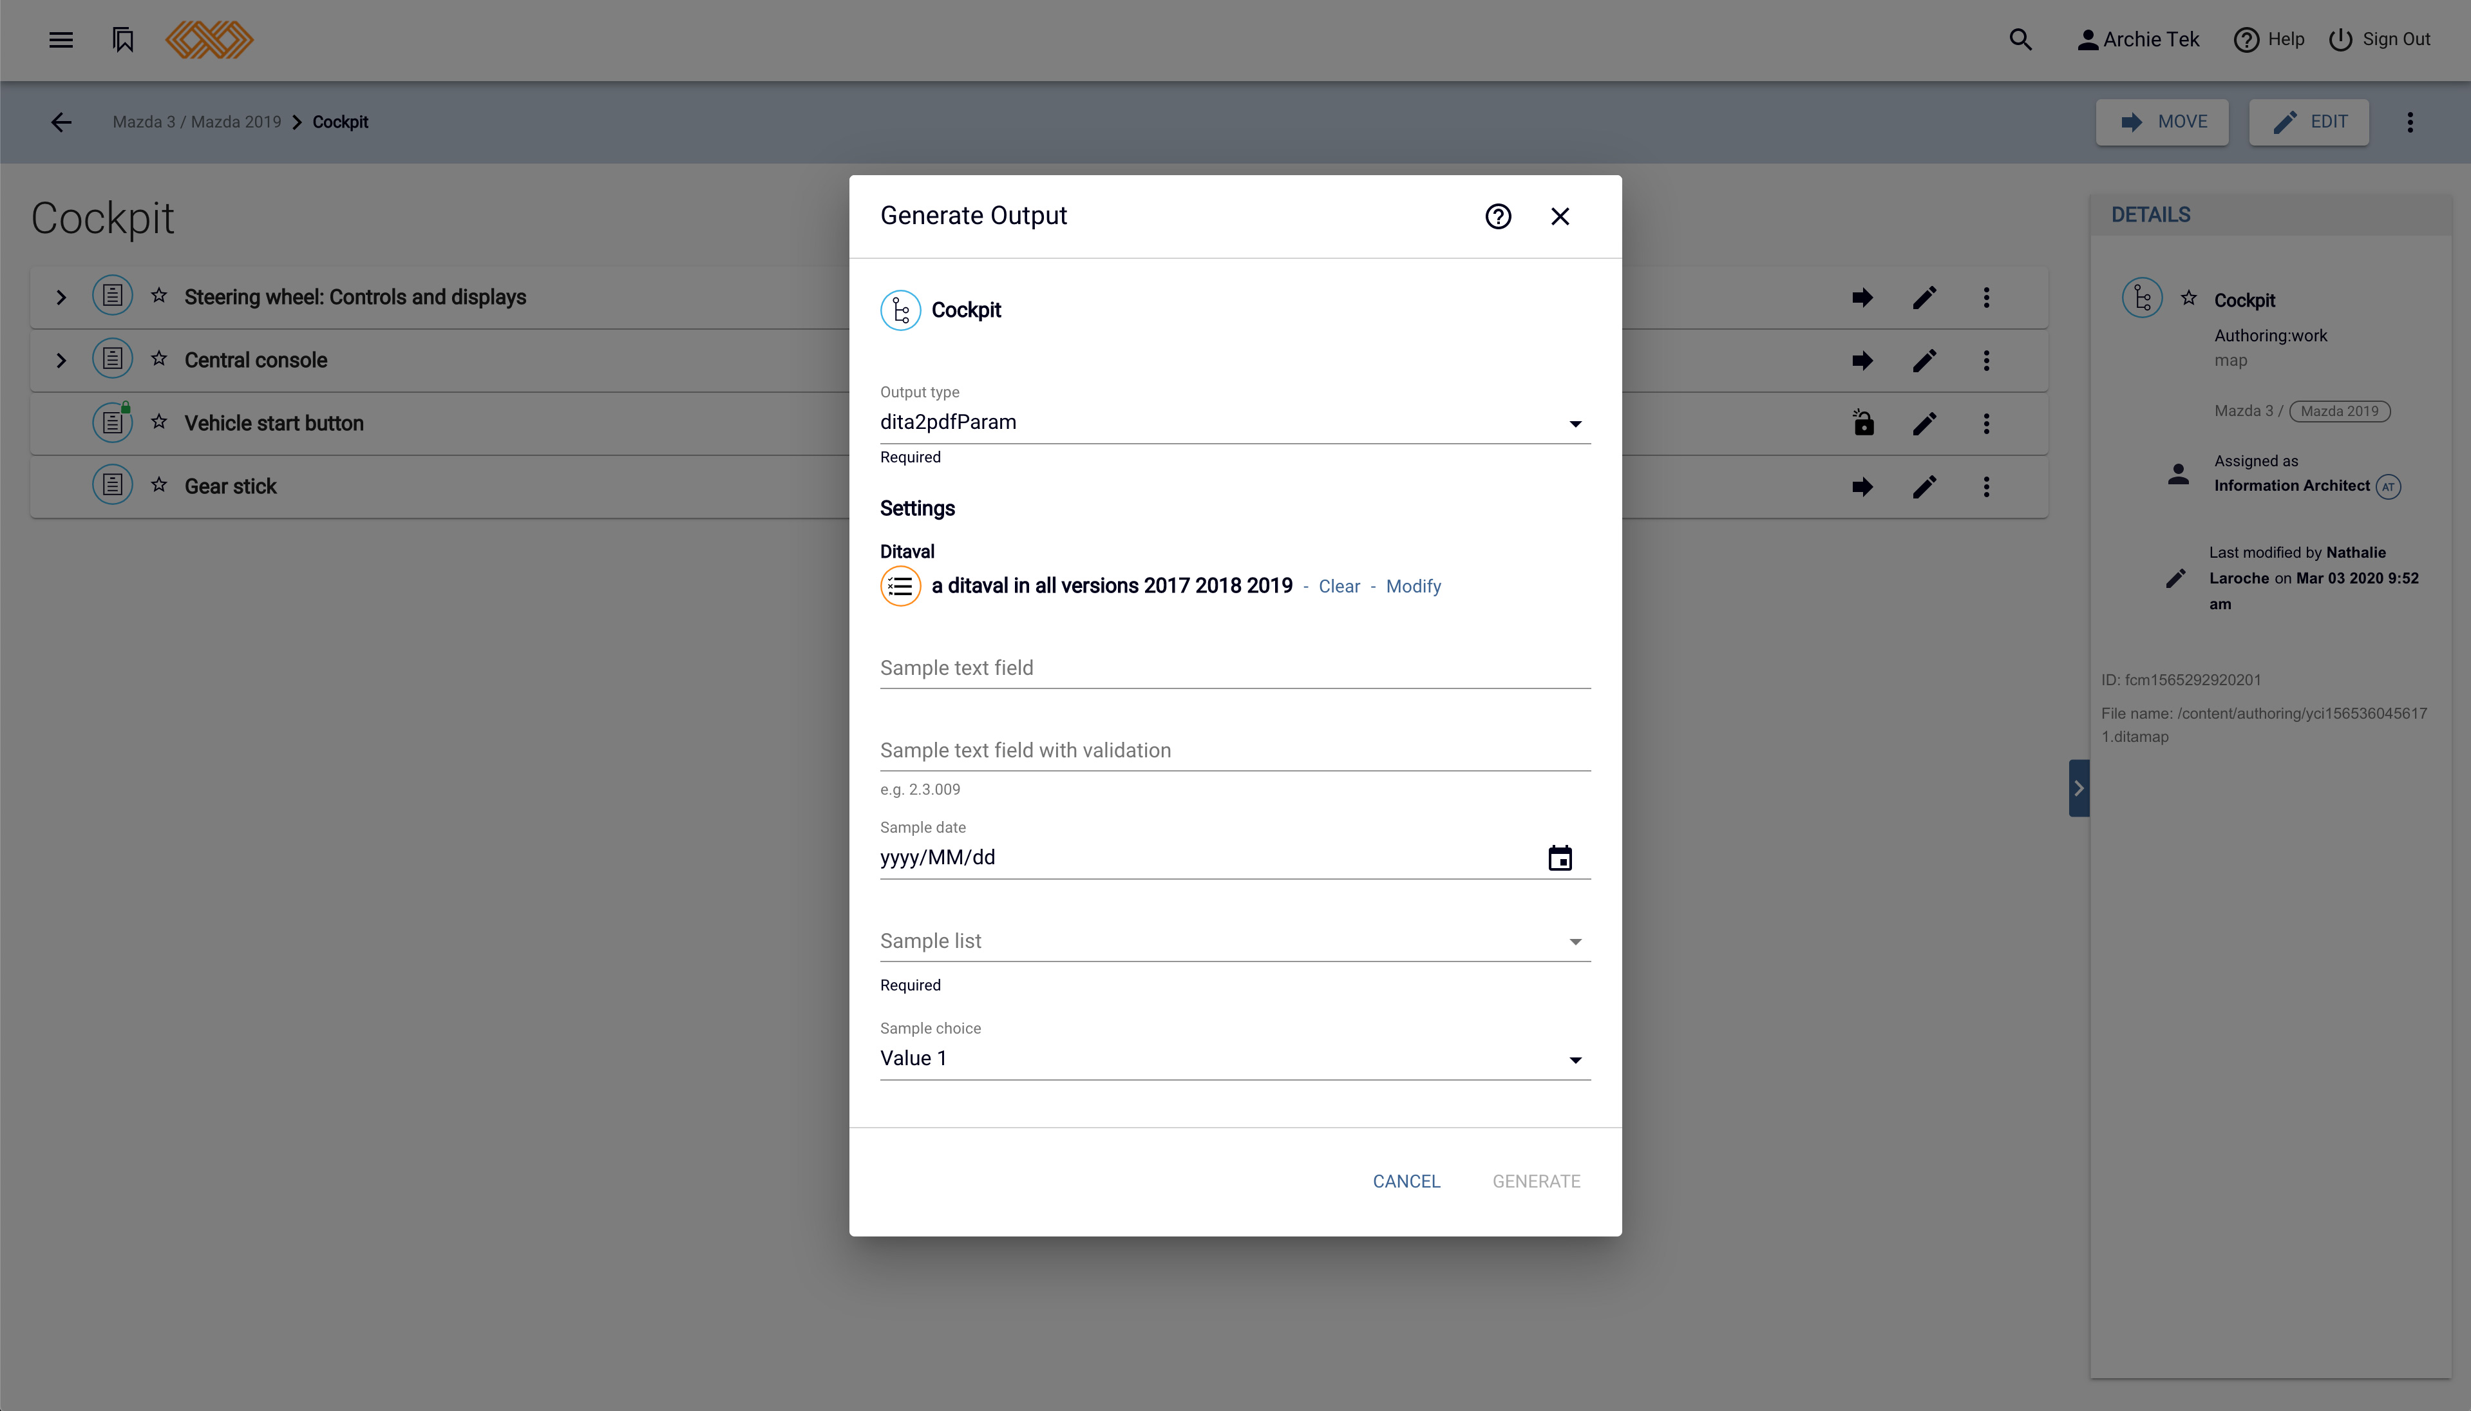Open more options for Central console row
2471x1411 pixels.
[1987, 361]
